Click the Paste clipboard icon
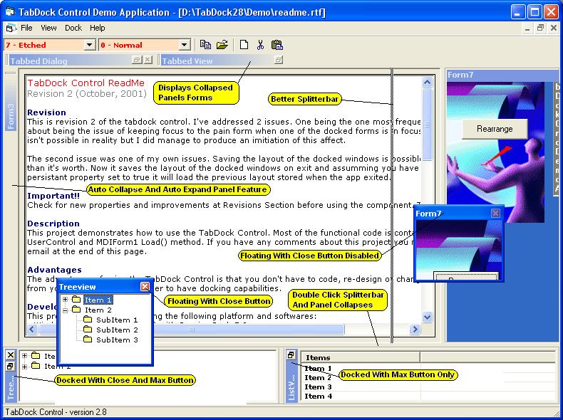Image resolution: width=563 pixels, height=420 pixels. (x=277, y=45)
